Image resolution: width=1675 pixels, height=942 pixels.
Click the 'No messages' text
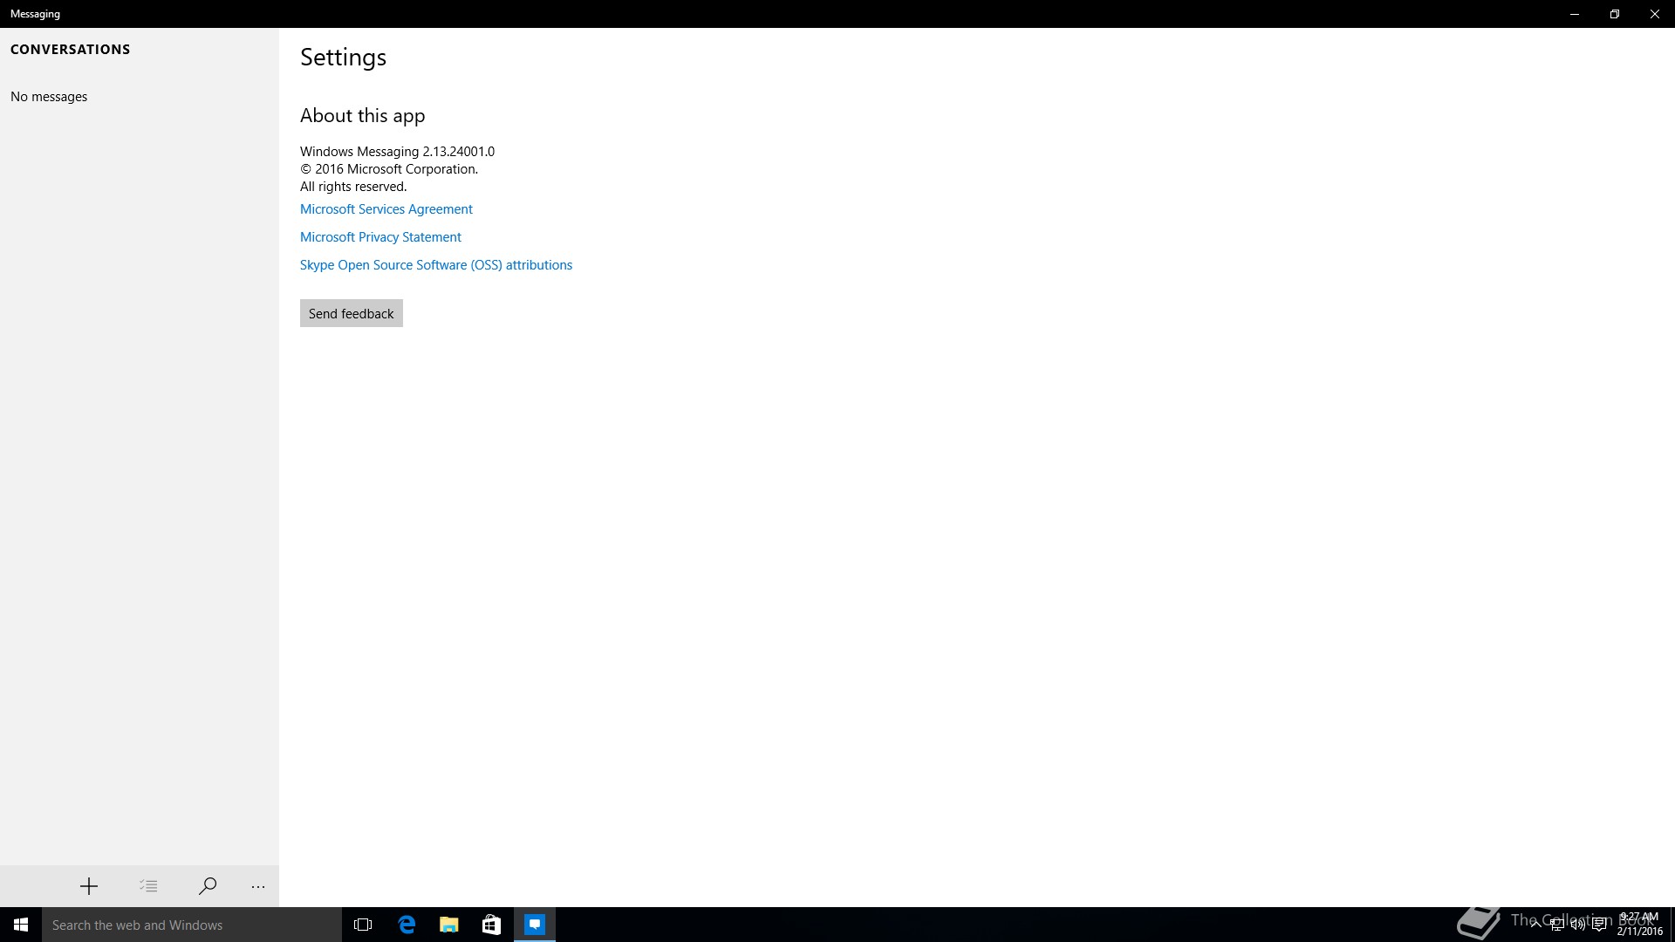tap(49, 97)
